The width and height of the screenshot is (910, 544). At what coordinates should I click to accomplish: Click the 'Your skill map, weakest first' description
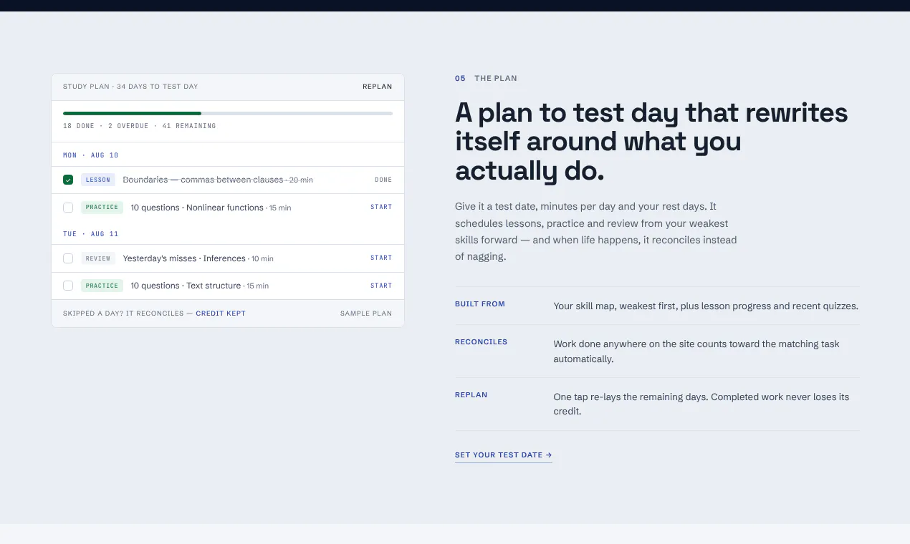(x=706, y=306)
